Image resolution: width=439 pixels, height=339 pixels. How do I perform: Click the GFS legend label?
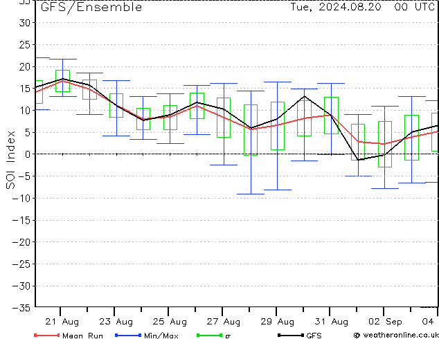coord(314,336)
